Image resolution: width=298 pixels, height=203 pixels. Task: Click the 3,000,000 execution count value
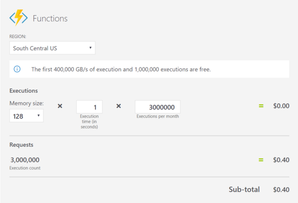click(x=25, y=160)
